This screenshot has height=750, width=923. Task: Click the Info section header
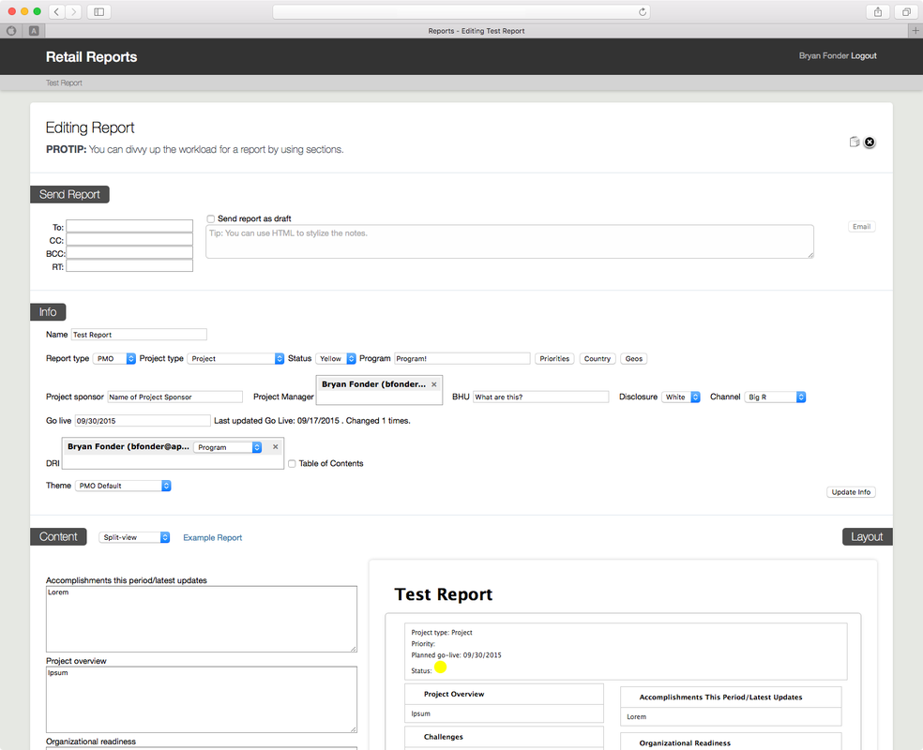48,312
